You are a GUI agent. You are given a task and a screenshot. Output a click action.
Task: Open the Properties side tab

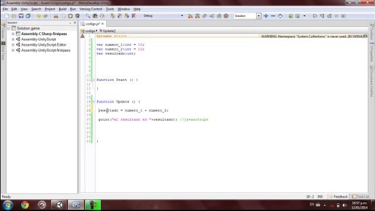pyautogui.click(x=371, y=53)
